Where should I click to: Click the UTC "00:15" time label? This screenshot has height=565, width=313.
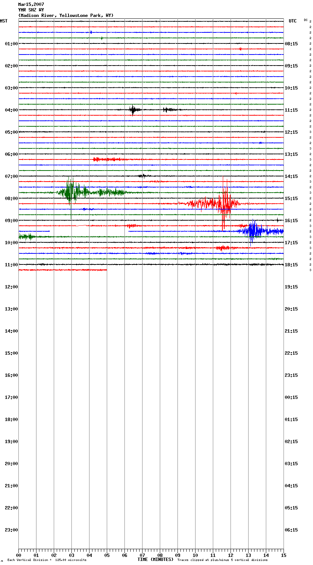click(x=291, y=397)
